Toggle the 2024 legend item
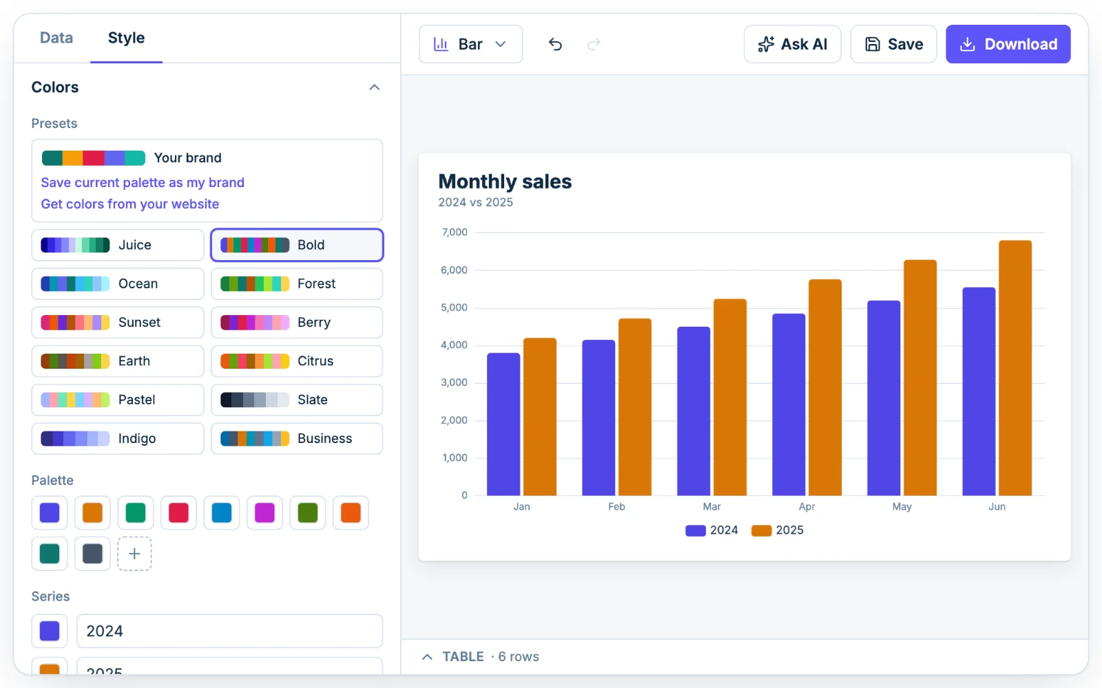This screenshot has width=1102, height=688. coord(711,530)
